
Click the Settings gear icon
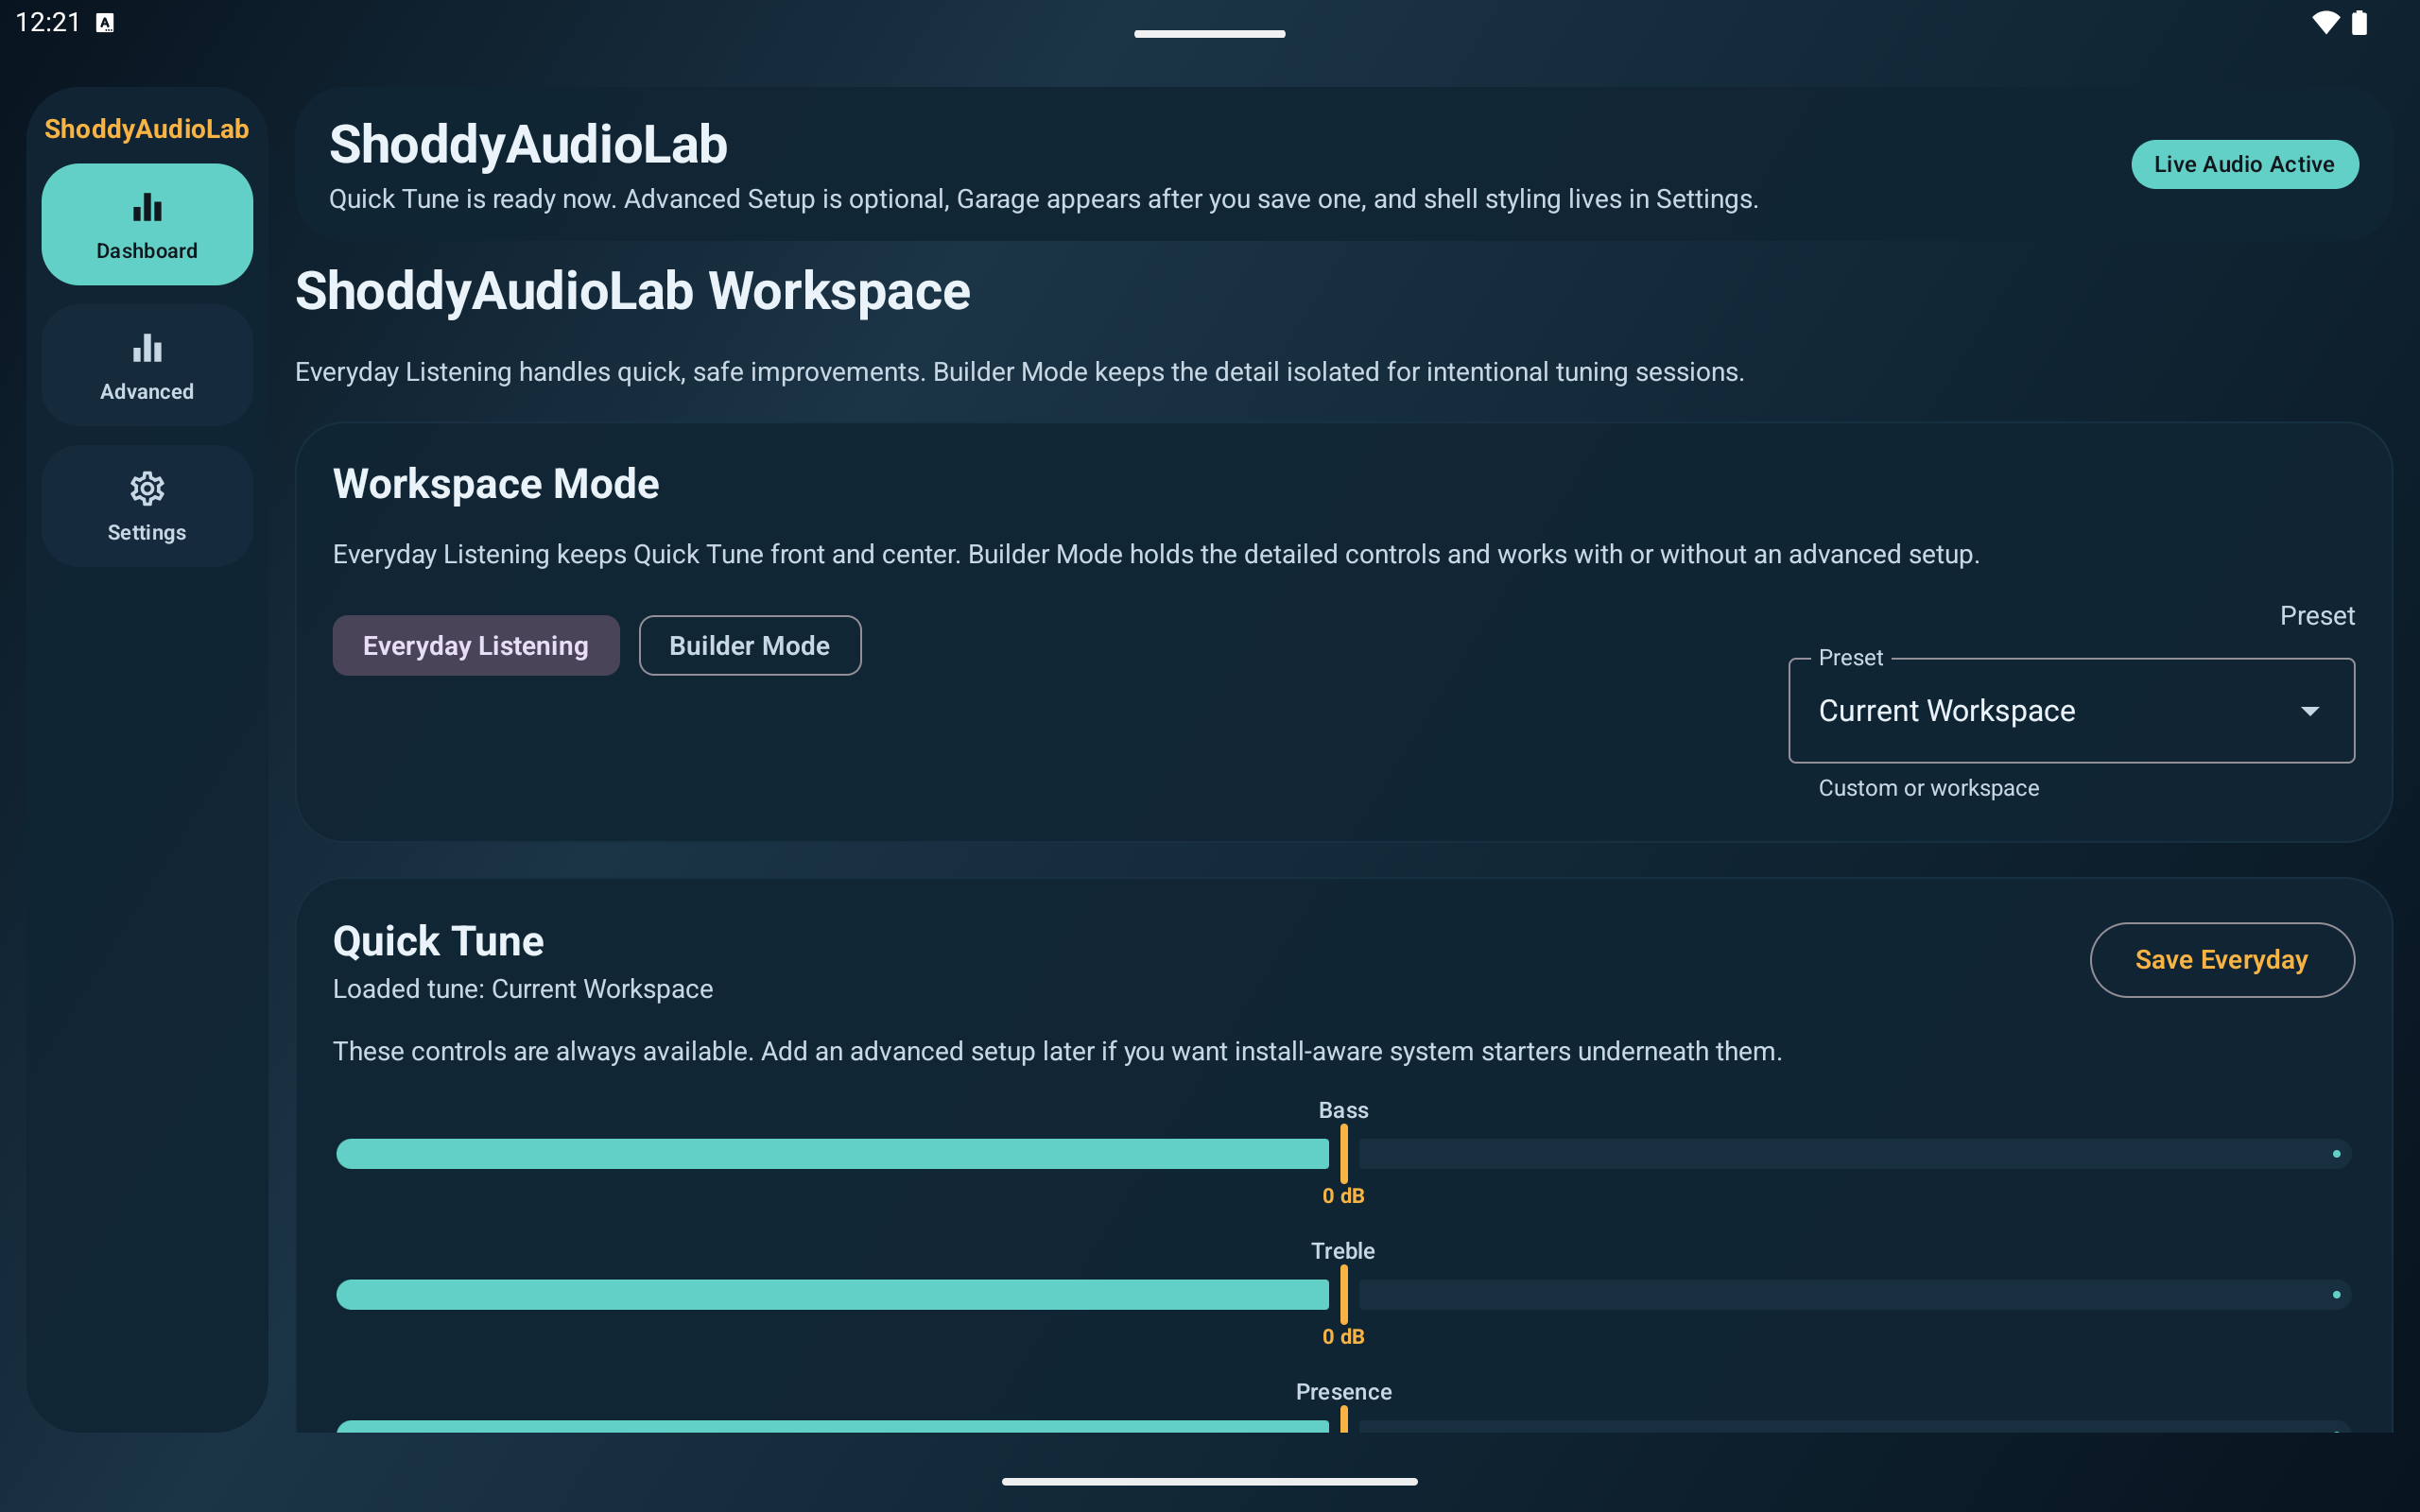(146, 488)
